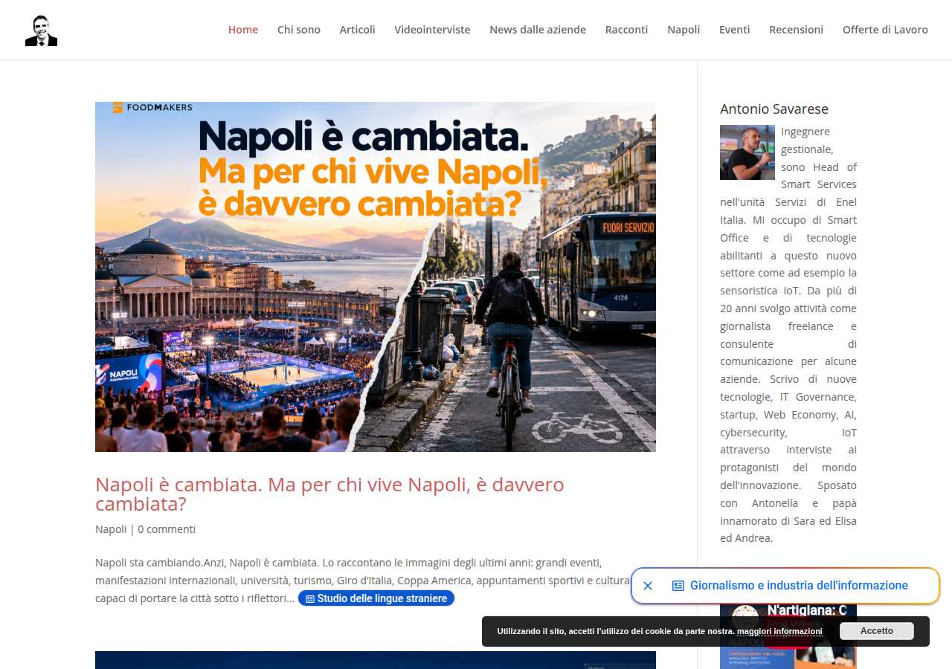Image resolution: width=952 pixels, height=669 pixels.
Task: Open the Racconti menu item
Action: [626, 30]
